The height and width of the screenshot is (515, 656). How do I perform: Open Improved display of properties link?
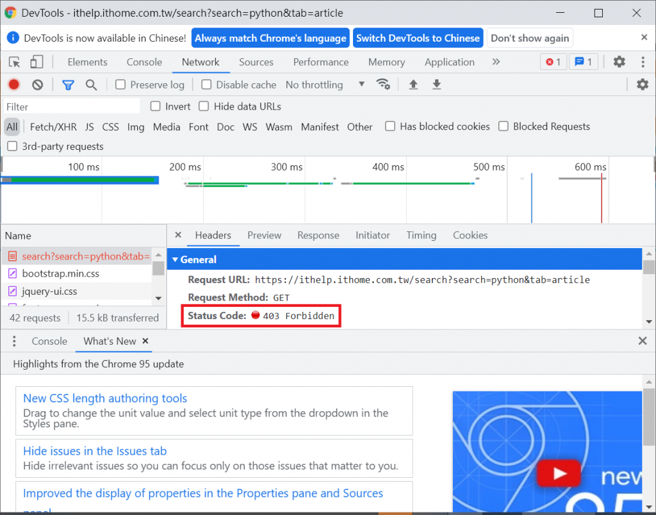[x=203, y=493]
